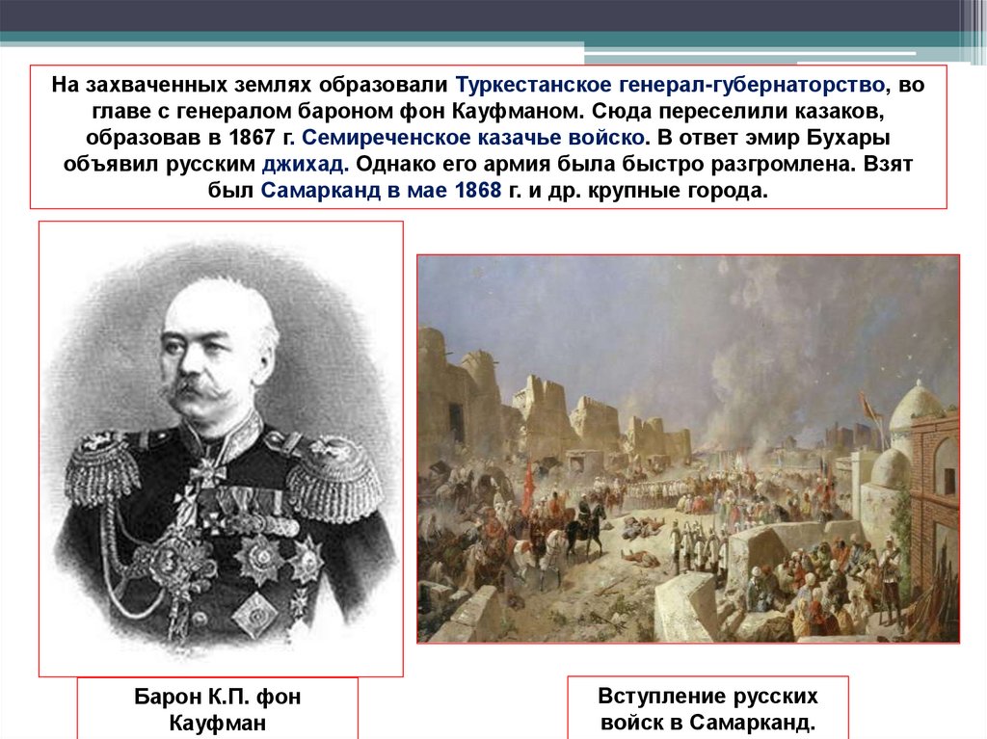
Task: Click the highlighted text 'Туркестанское генерал-губернаторство'
Action: tap(671, 85)
